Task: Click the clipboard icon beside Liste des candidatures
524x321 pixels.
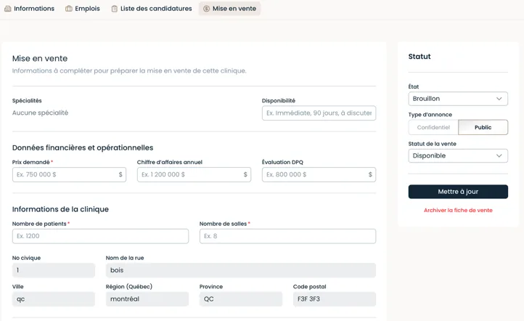Action: pos(114,9)
